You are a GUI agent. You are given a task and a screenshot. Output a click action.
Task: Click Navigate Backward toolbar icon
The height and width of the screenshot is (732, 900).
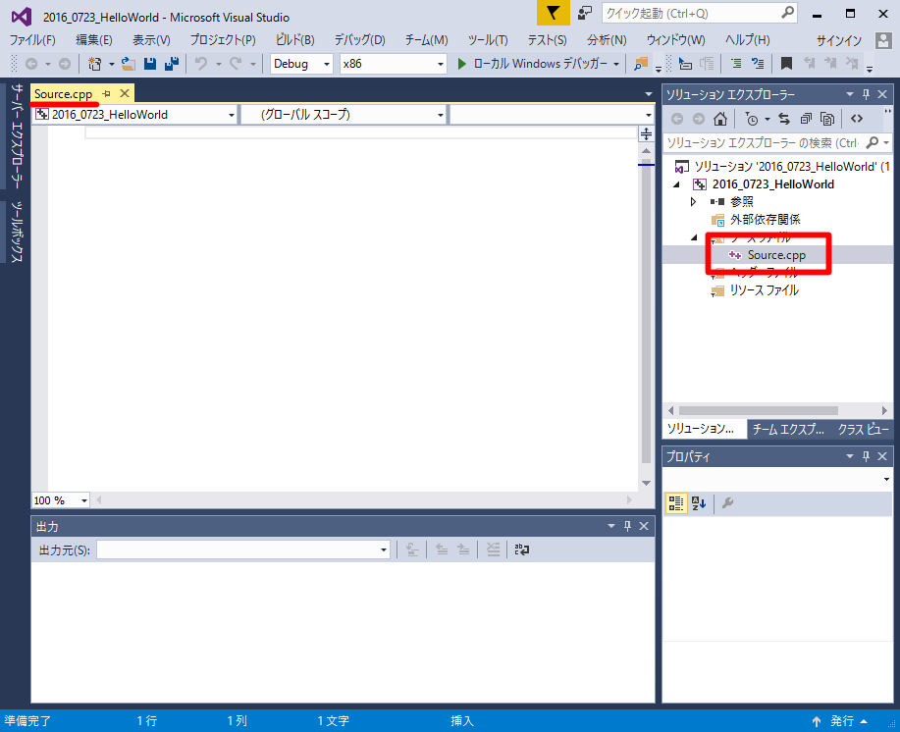pos(31,64)
